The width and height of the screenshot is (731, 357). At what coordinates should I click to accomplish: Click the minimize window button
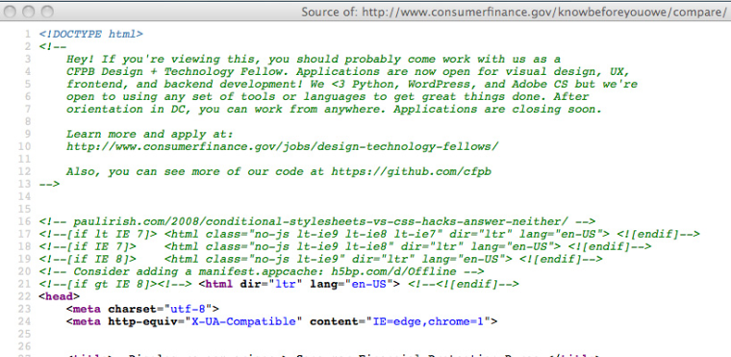[29, 12]
